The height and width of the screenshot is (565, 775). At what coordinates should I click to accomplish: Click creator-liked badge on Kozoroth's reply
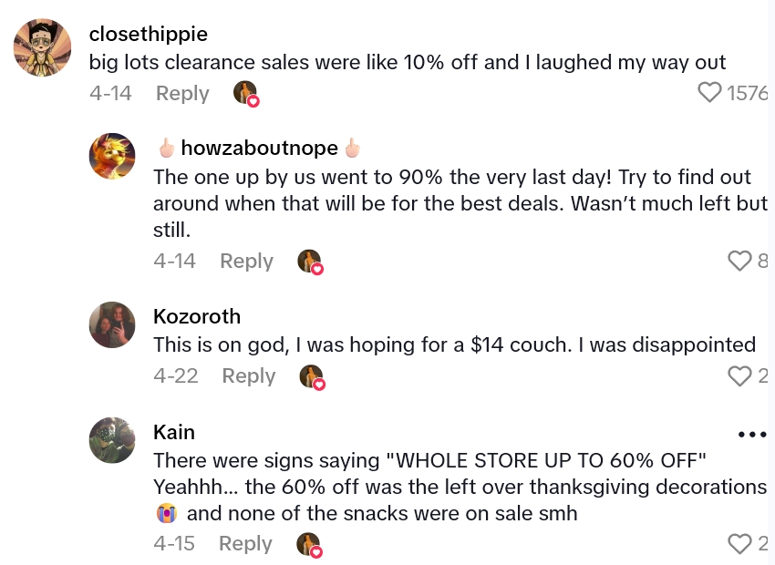[x=312, y=376]
